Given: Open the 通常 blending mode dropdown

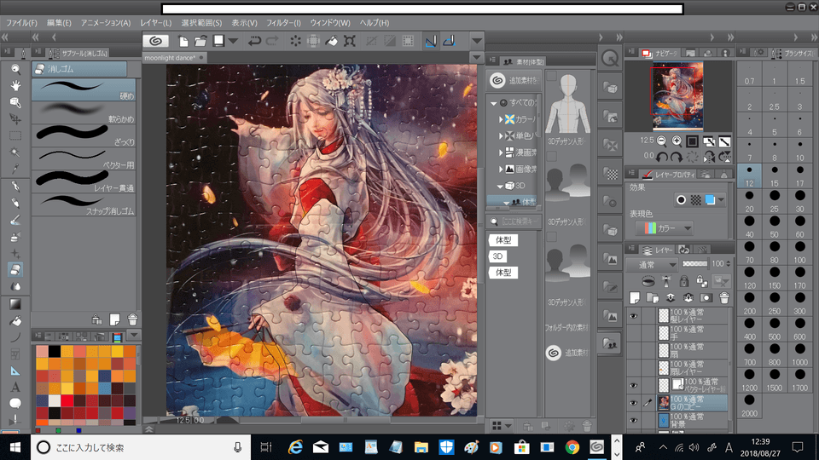Looking at the screenshot, I should coord(653,265).
